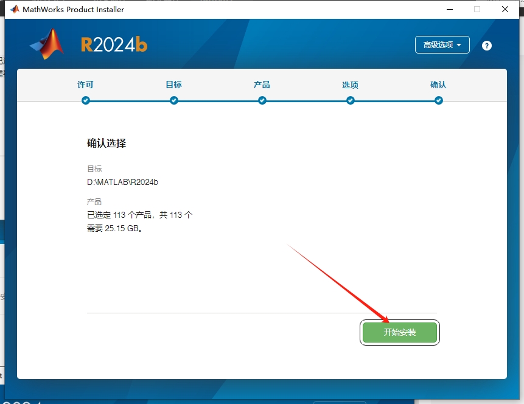Click 开始安装 to begin installation
Screen dimensions: 524x404
pyautogui.click(x=400, y=332)
